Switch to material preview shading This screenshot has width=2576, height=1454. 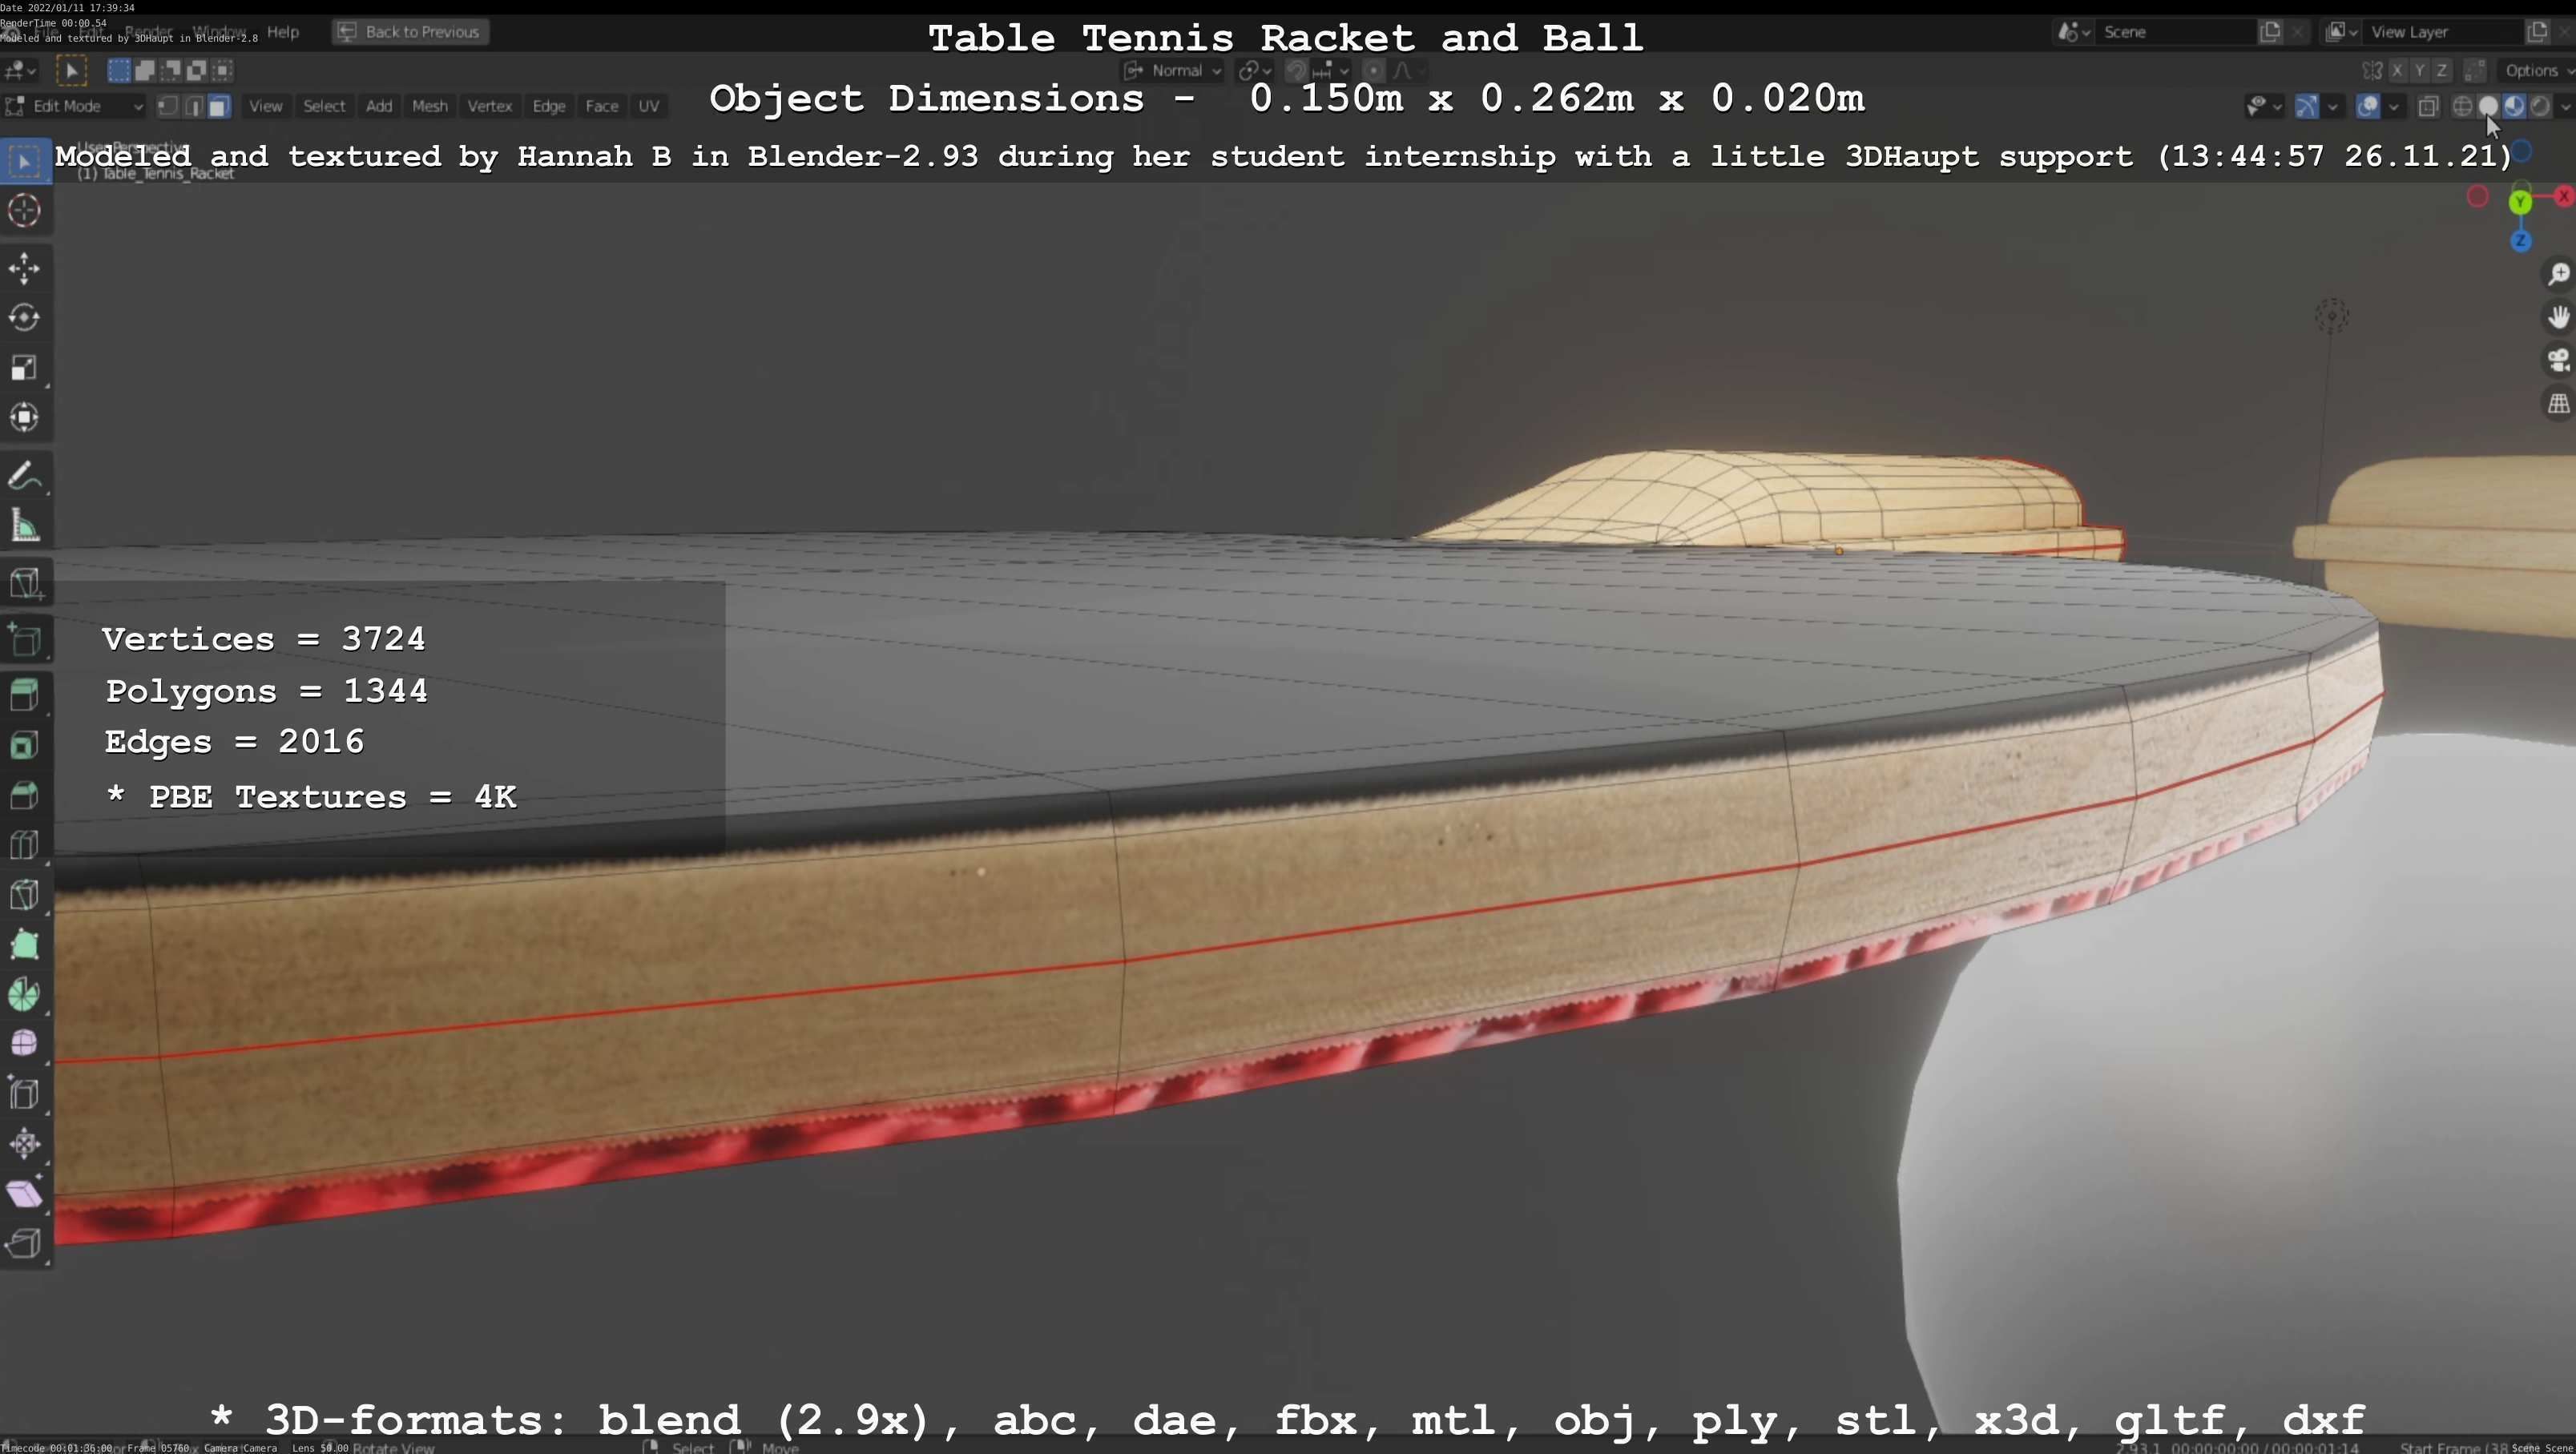pyautogui.click(x=2514, y=106)
